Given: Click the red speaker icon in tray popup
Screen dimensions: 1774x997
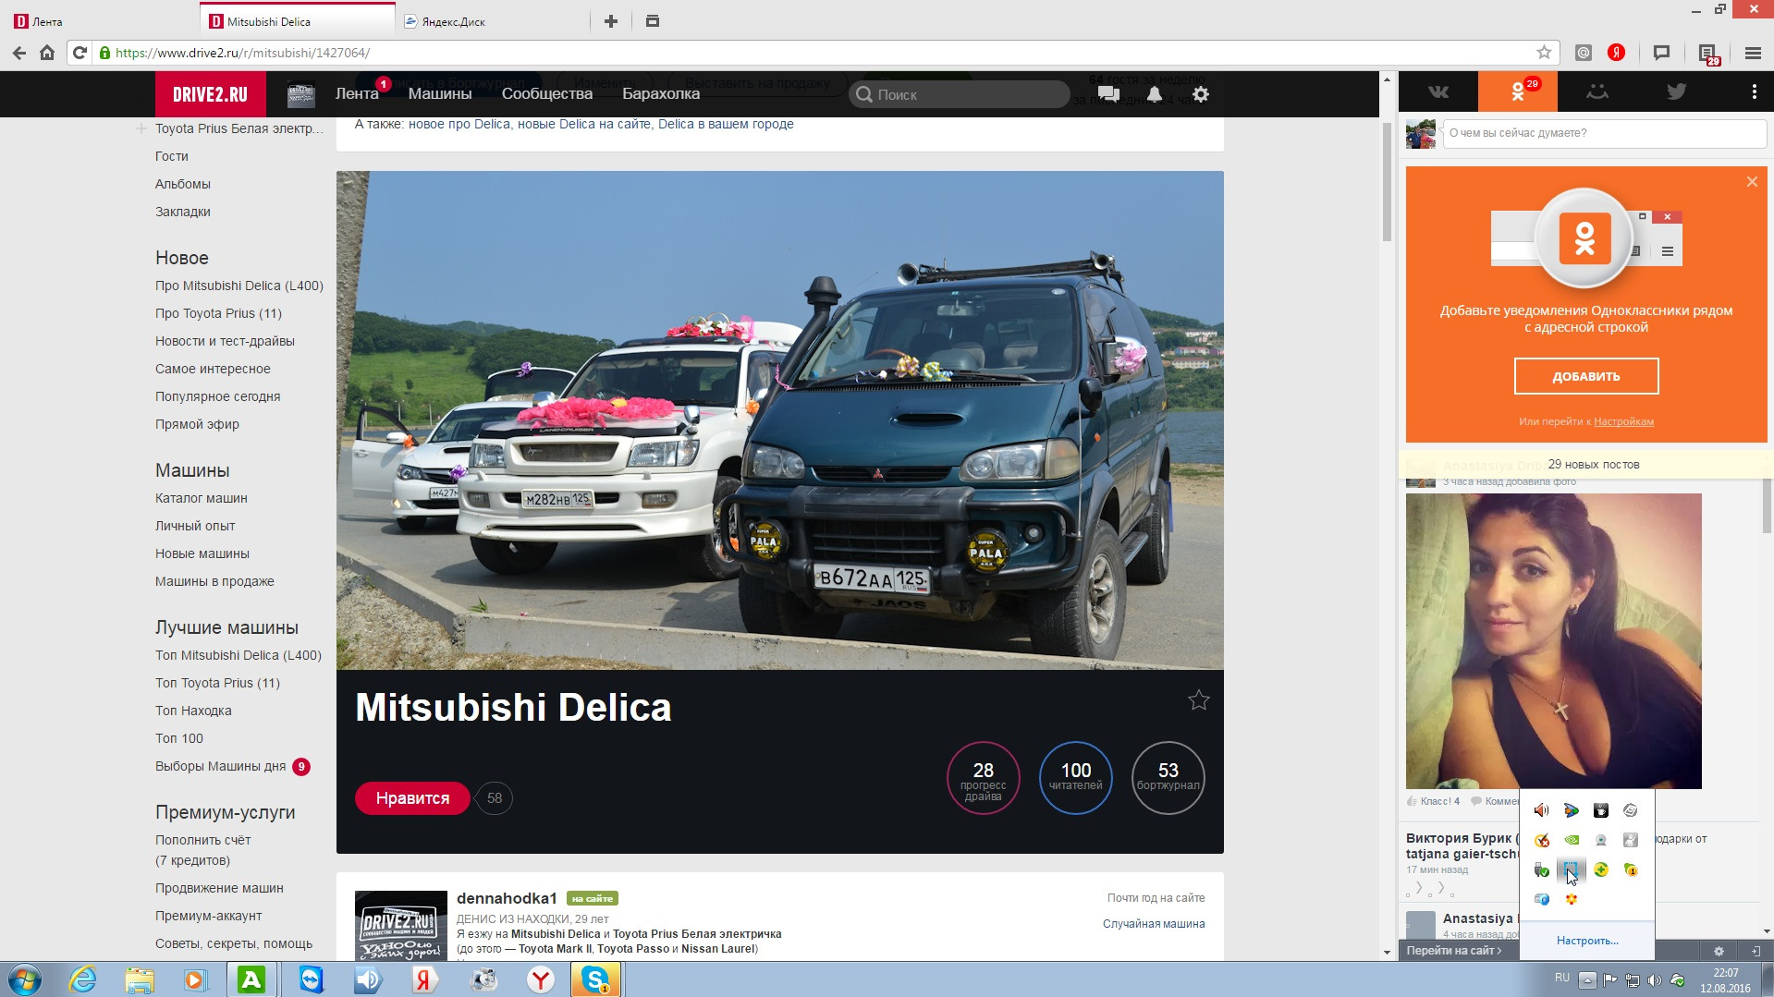Looking at the screenshot, I should point(1542,810).
